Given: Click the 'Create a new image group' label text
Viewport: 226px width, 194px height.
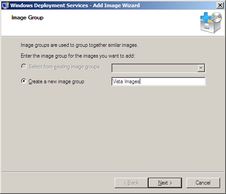Looking at the screenshot, I should 56,81.
